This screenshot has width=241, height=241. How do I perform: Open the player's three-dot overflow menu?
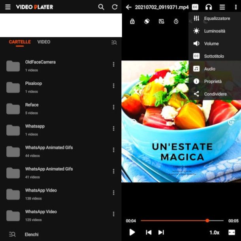coord(235,7)
